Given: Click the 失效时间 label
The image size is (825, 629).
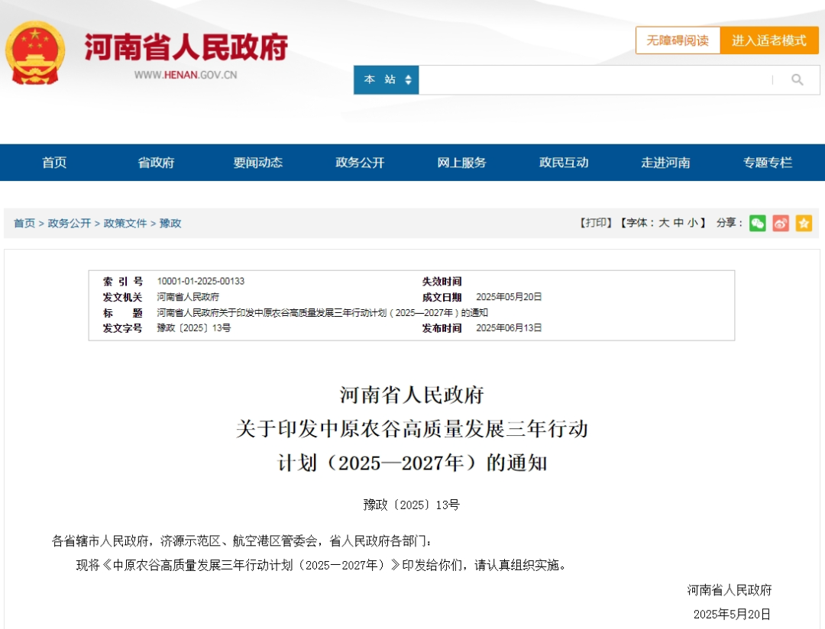Looking at the screenshot, I should pyautogui.click(x=442, y=282).
